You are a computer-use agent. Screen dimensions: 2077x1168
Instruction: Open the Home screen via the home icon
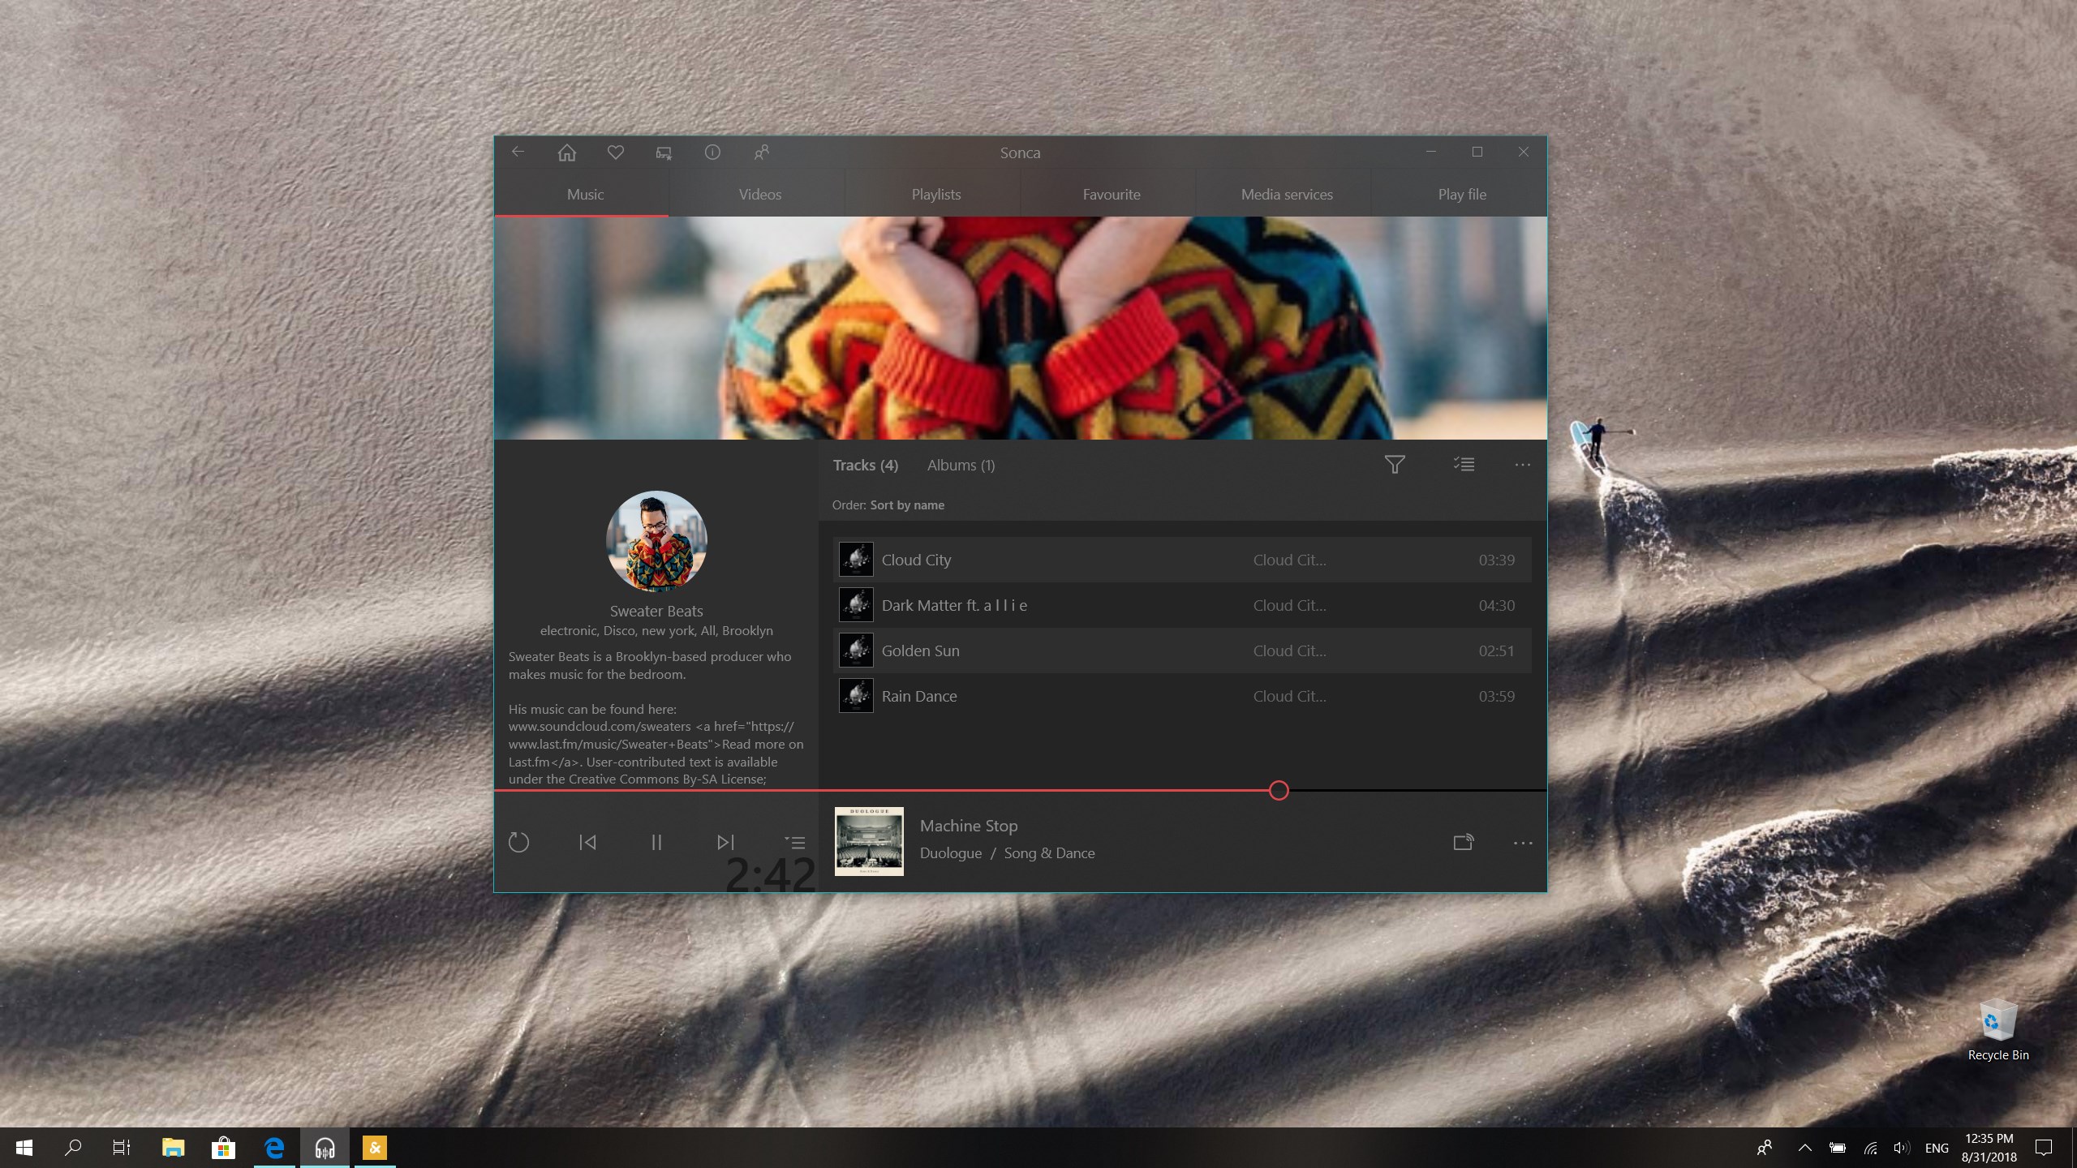pyautogui.click(x=565, y=152)
